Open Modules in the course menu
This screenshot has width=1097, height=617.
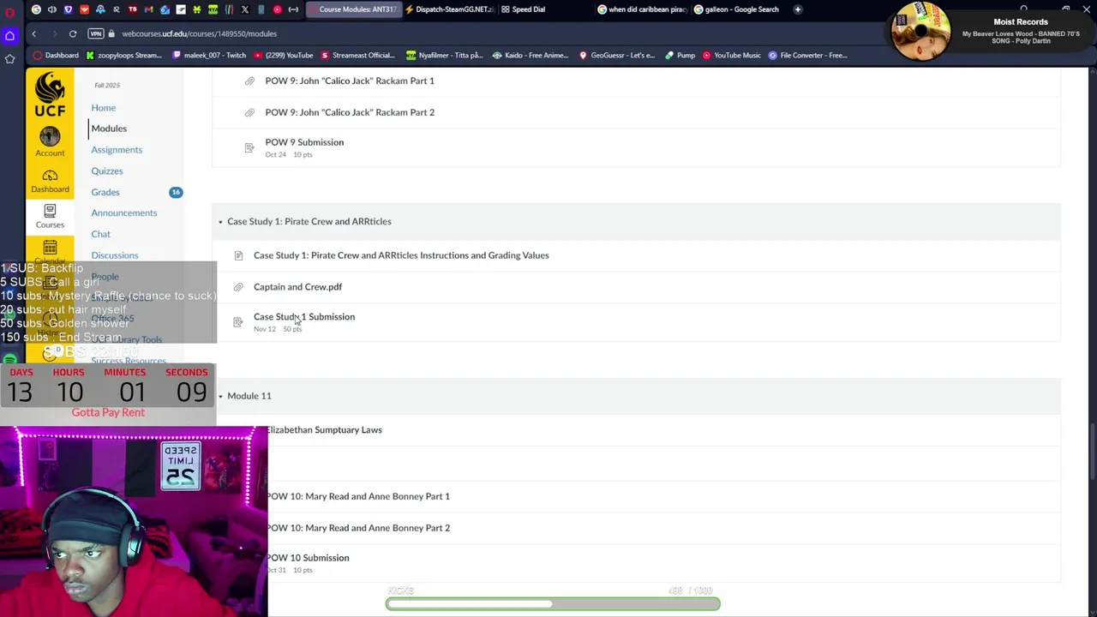coord(109,129)
